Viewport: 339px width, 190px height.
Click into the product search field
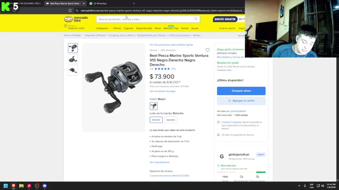pyautogui.click(x=144, y=19)
